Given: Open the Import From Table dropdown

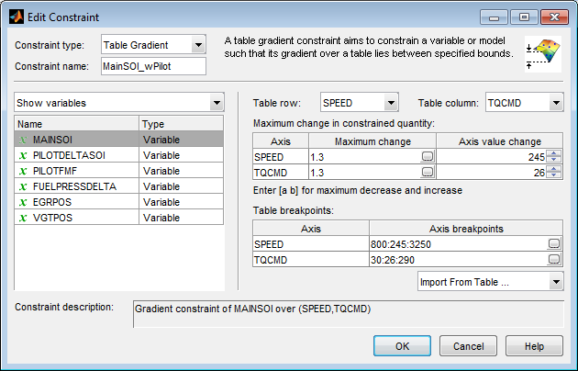Looking at the screenshot, I should (556, 282).
